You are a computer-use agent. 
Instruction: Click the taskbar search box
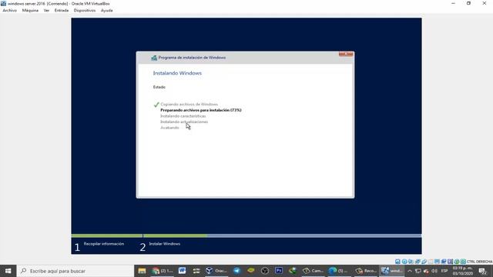click(75, 271)
